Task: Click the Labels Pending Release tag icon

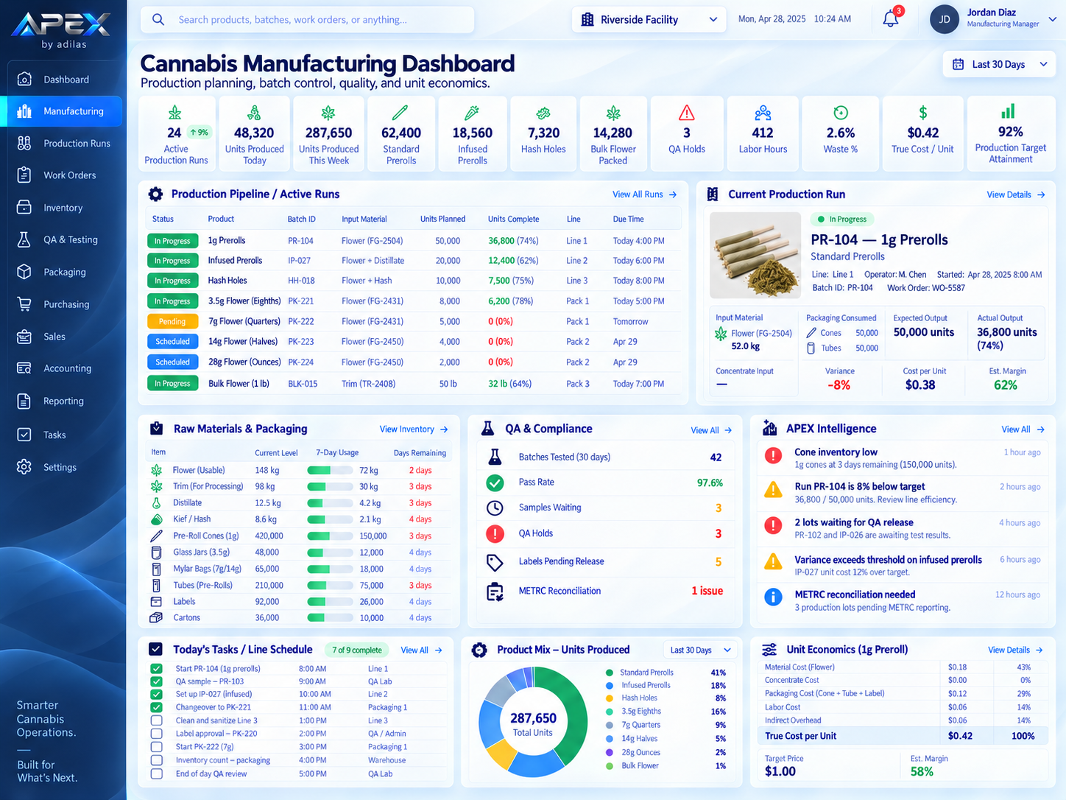Action: tap(495, 562)
